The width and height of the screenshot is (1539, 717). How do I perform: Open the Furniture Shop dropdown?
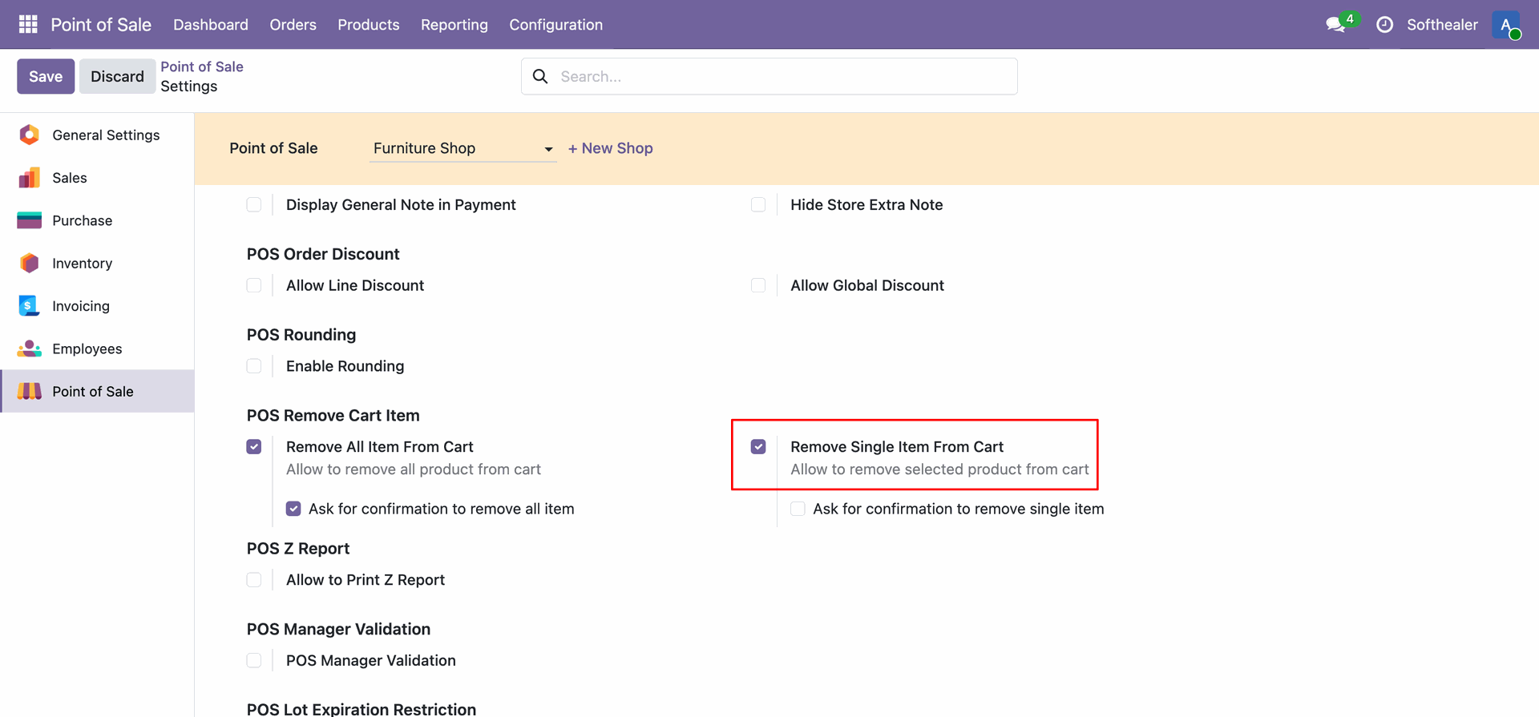coord(463,148)
